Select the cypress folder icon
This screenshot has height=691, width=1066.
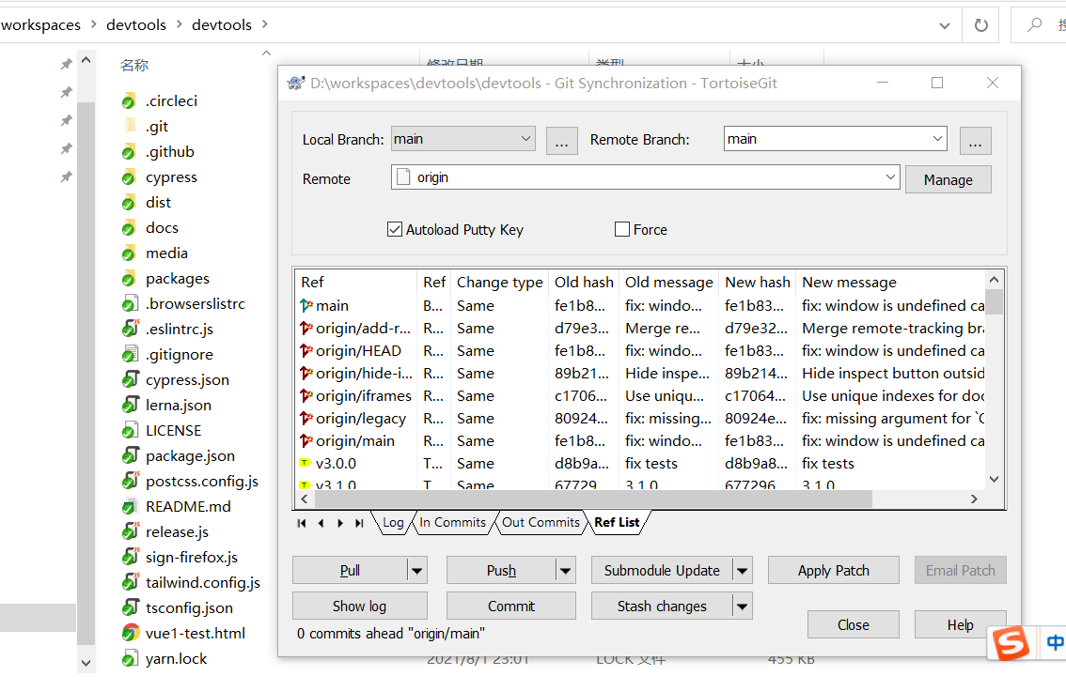[129, 177]
